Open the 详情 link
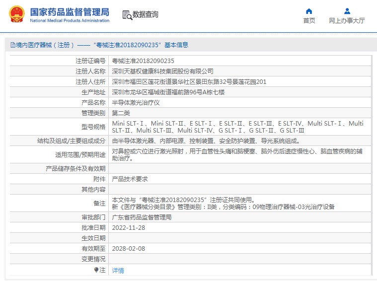377x281 pixels. pyautogui.click(x=118, y=271)
